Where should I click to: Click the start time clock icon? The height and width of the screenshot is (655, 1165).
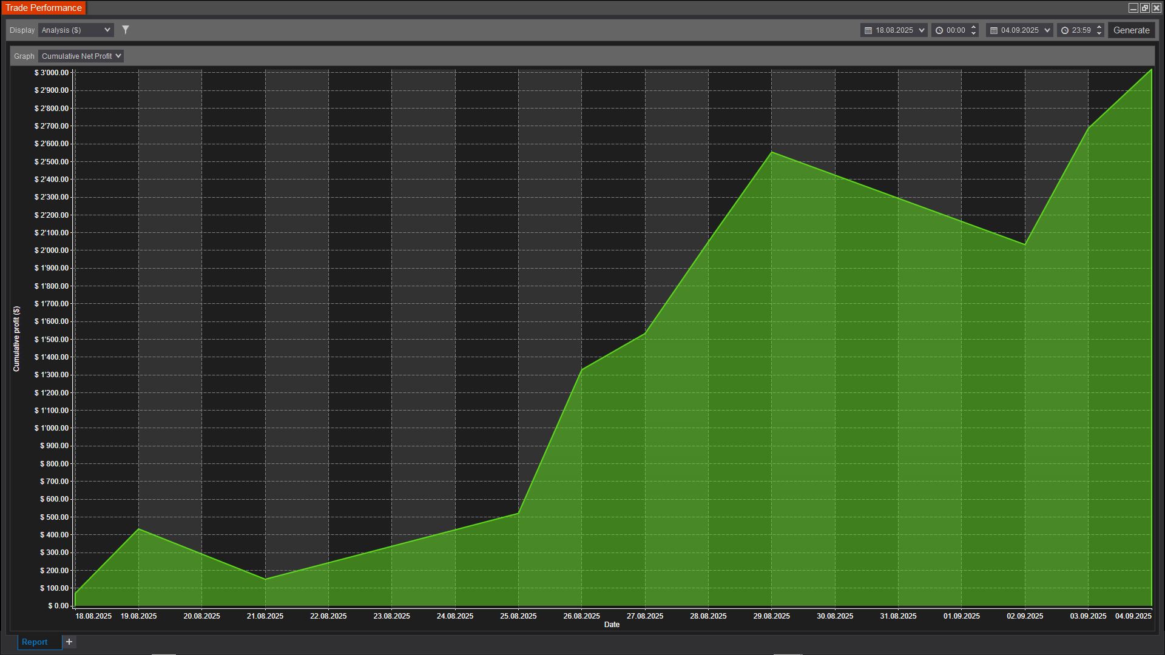939,30
